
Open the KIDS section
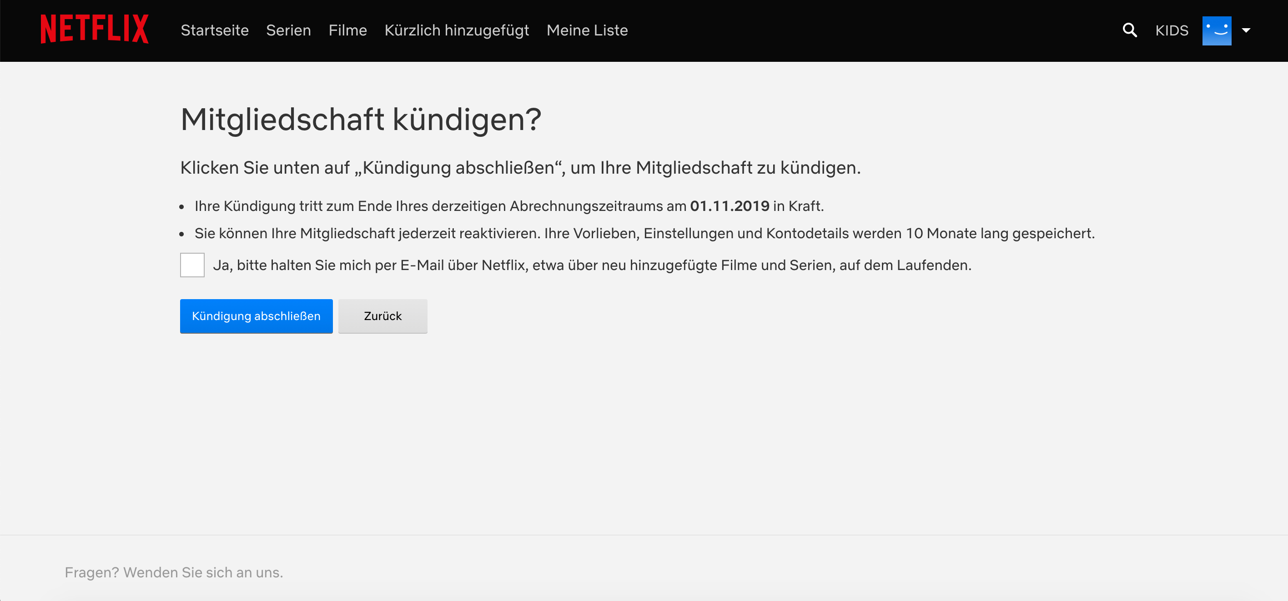1171,30
